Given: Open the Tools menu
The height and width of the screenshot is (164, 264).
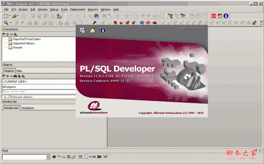Looking at the screenshot, I should (x=64, y=9).
